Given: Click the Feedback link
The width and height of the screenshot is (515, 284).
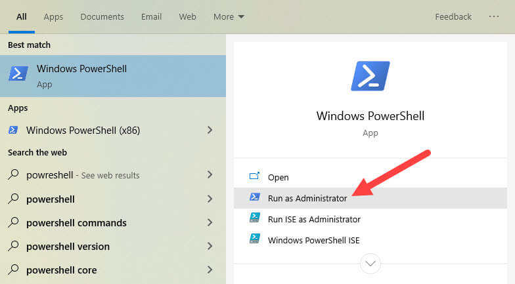Looking at the screenshot, I should pos(453,17).
